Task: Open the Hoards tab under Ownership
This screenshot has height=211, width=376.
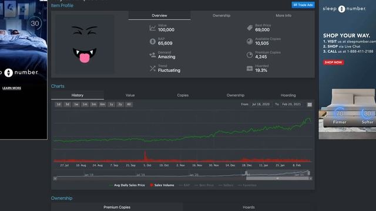Action: click(249, 207)
